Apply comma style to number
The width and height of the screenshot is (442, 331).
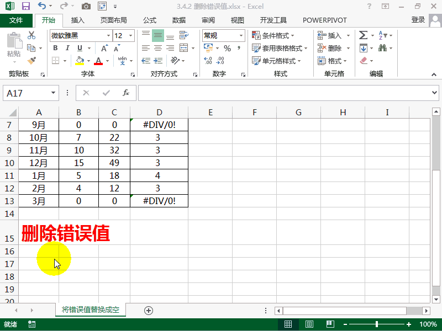click(239, 48)
